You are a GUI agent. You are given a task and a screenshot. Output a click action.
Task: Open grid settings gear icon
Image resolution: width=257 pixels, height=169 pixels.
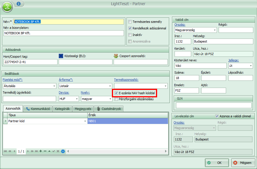[x=63, y=151]
